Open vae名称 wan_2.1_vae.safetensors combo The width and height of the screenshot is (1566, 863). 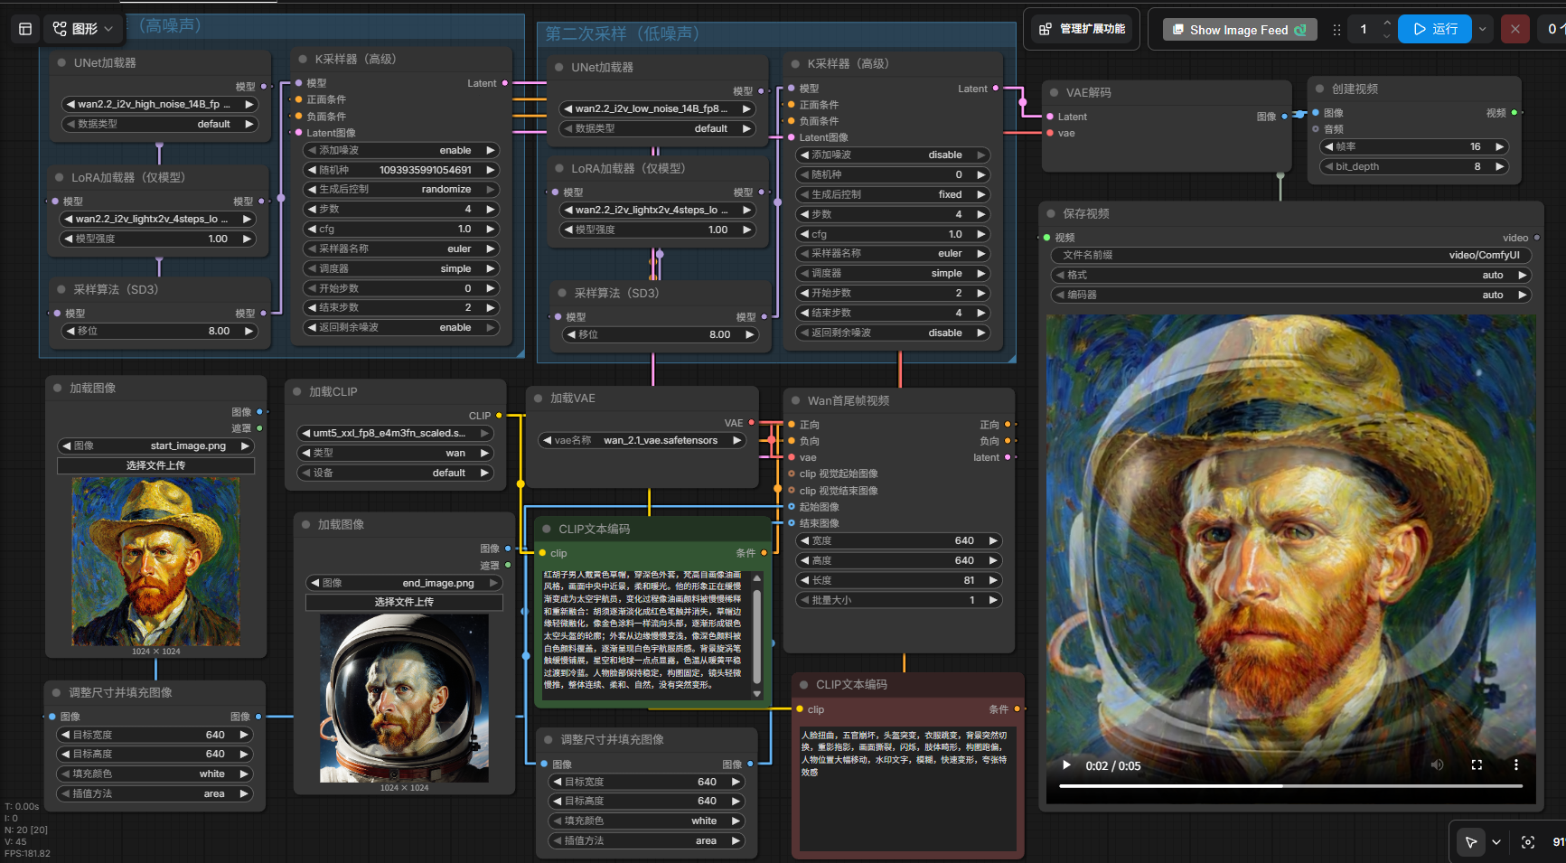(642, 440)
